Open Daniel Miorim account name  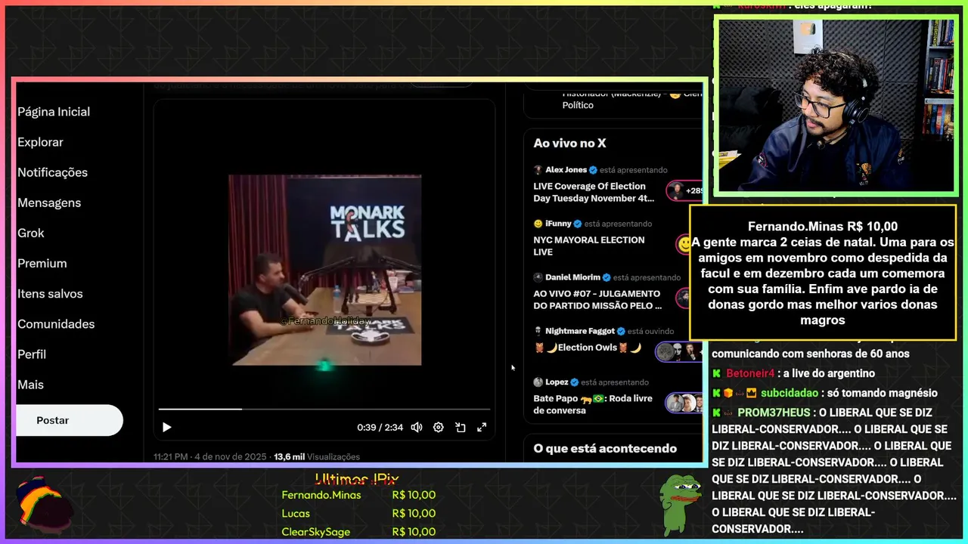572,277
